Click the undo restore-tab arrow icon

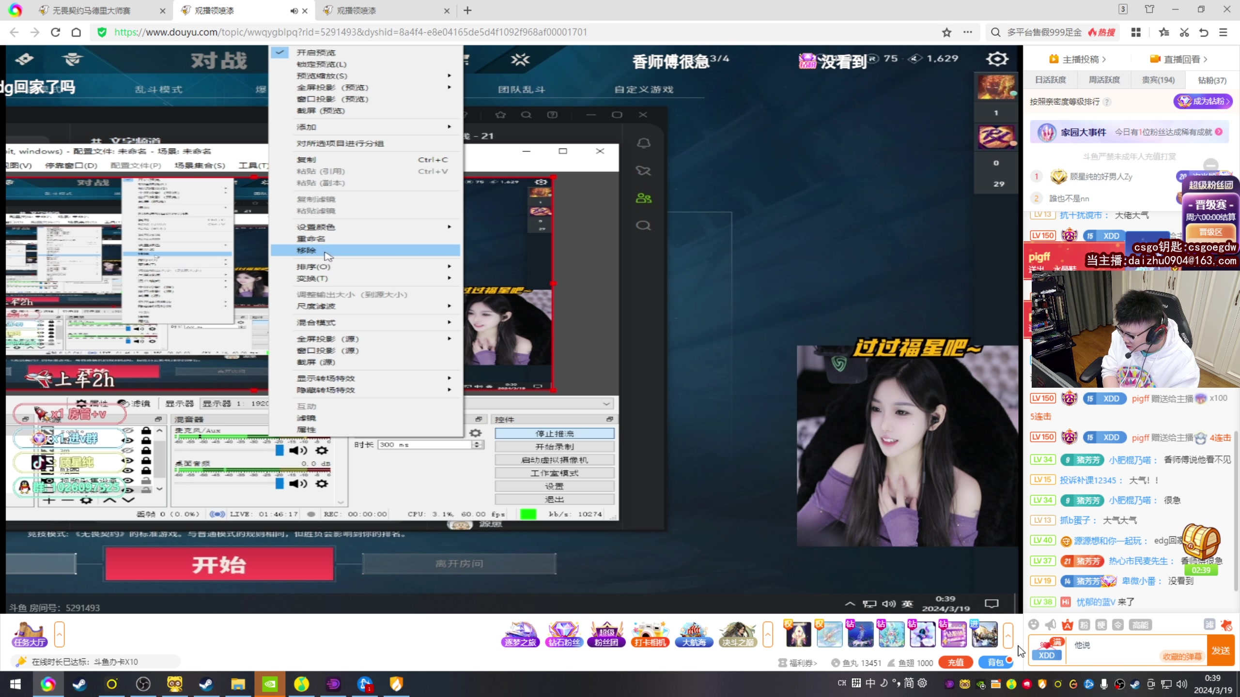coord(1204,32)
